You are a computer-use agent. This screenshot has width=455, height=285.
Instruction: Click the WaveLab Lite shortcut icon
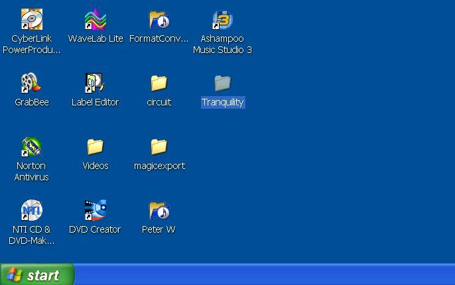click(96, 20)
